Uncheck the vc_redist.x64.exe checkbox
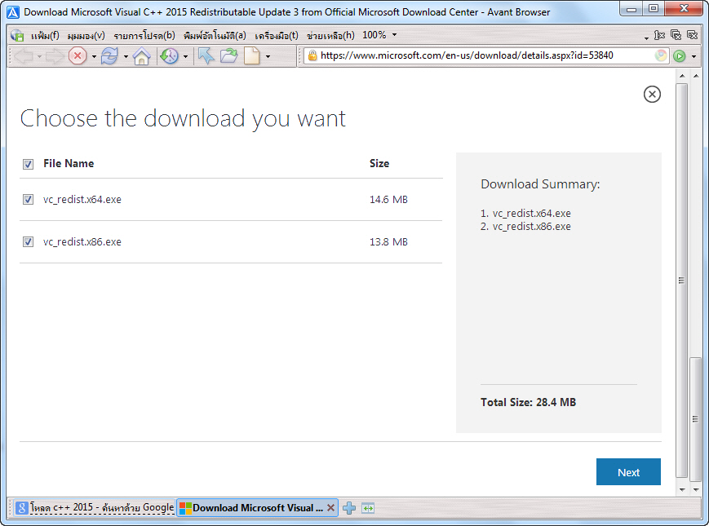 click(x=28, y=199)
